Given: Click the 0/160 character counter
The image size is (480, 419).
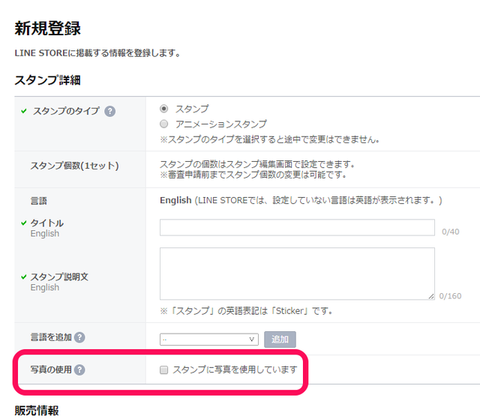Looking at the screenshot, I should tap(450, 296).
